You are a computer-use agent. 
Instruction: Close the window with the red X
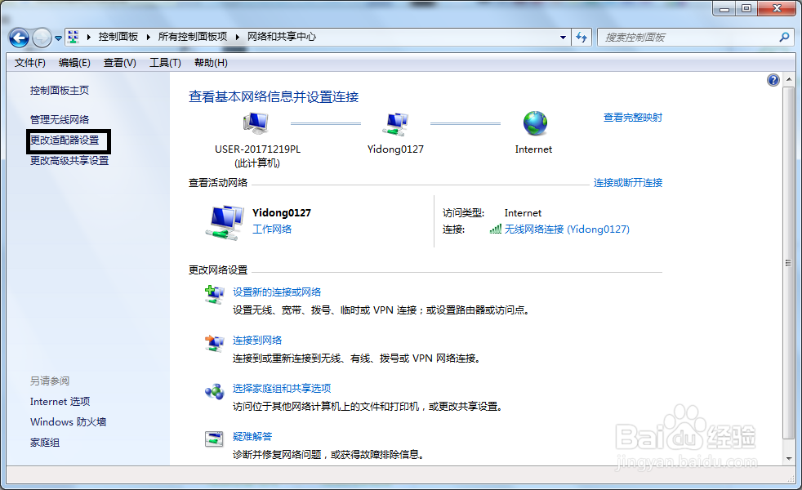click(777, 9)
